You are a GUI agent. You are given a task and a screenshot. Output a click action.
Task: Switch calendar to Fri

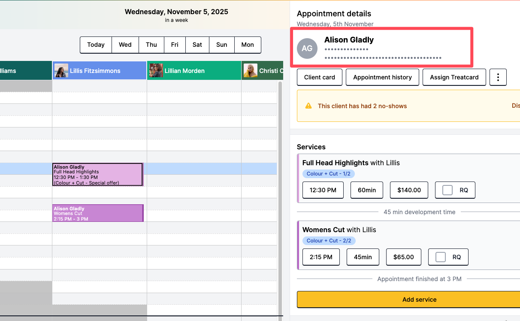tap(175, 45)
